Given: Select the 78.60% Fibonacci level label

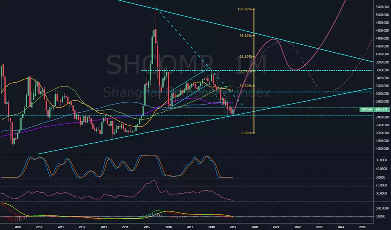Looking at the screenshot, I should click(x=245, y=36).
